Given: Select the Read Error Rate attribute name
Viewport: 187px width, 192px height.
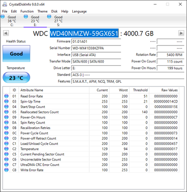Looking at the screenshot, I should 31,96.
